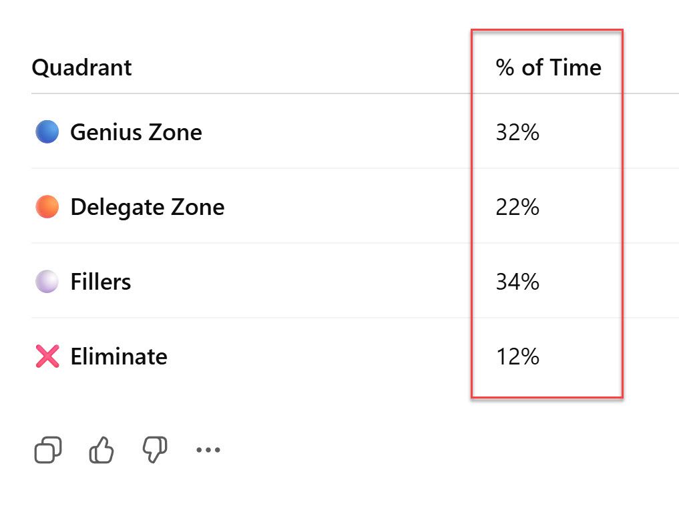The height and width of the screenshot is (516, 679).
Task: Click the Quadrant column header
Action: pos(81,67)
